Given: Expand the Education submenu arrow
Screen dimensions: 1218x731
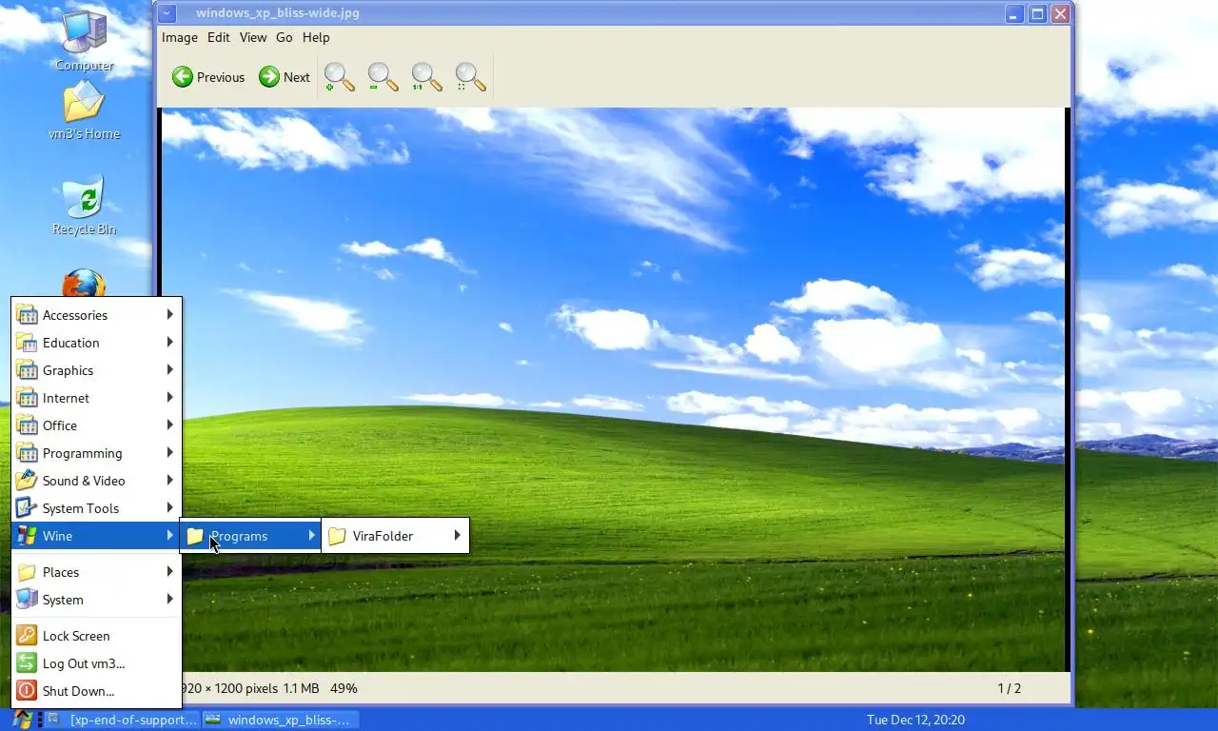Looking at the screenshot, I should tap(170, 342).
